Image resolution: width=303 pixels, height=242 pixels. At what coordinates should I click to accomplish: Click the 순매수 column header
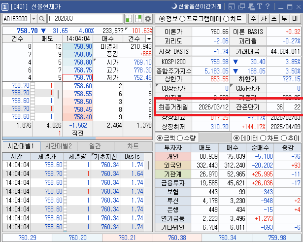(x=260, y=148)
